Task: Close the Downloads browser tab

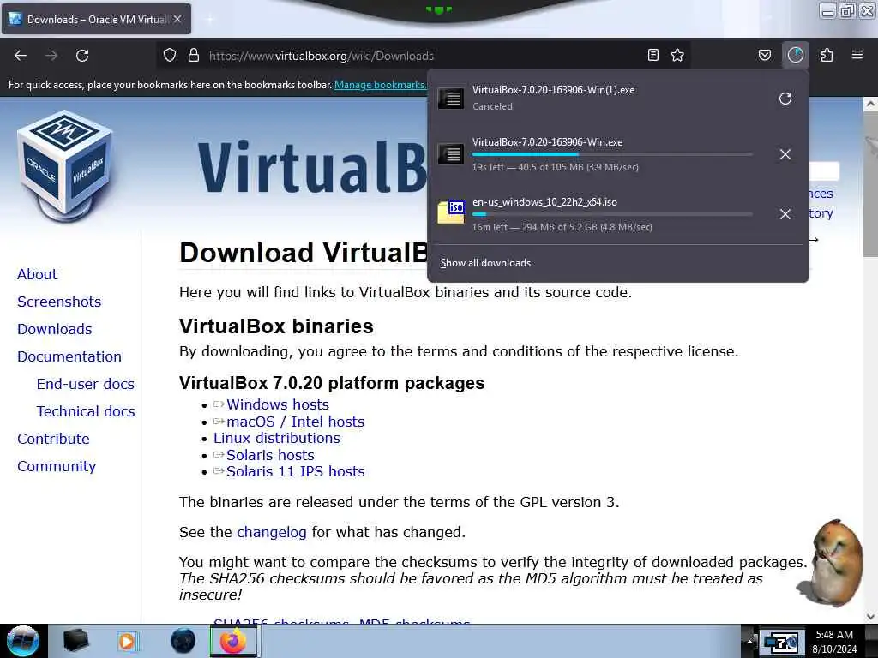Action: pyautogui.click(x=177, y=19)
